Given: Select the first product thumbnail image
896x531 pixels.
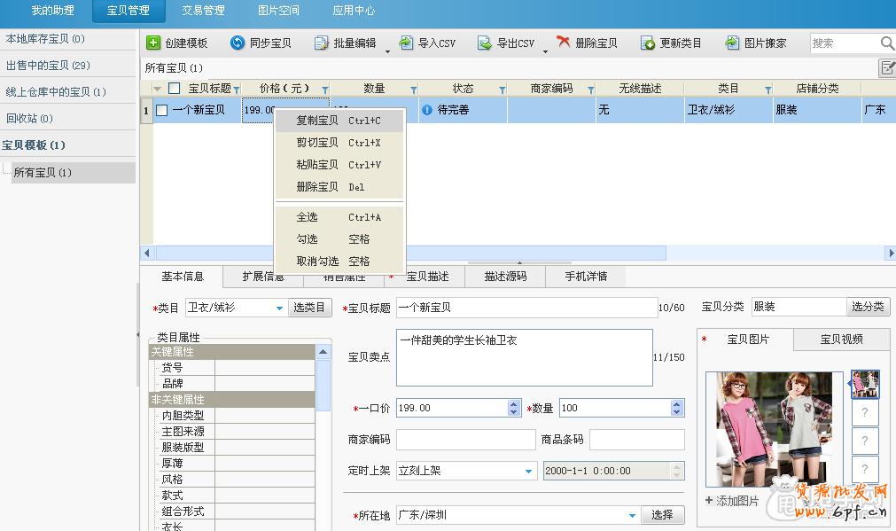Looking at the screenshot, I should [x=865, y=385].
